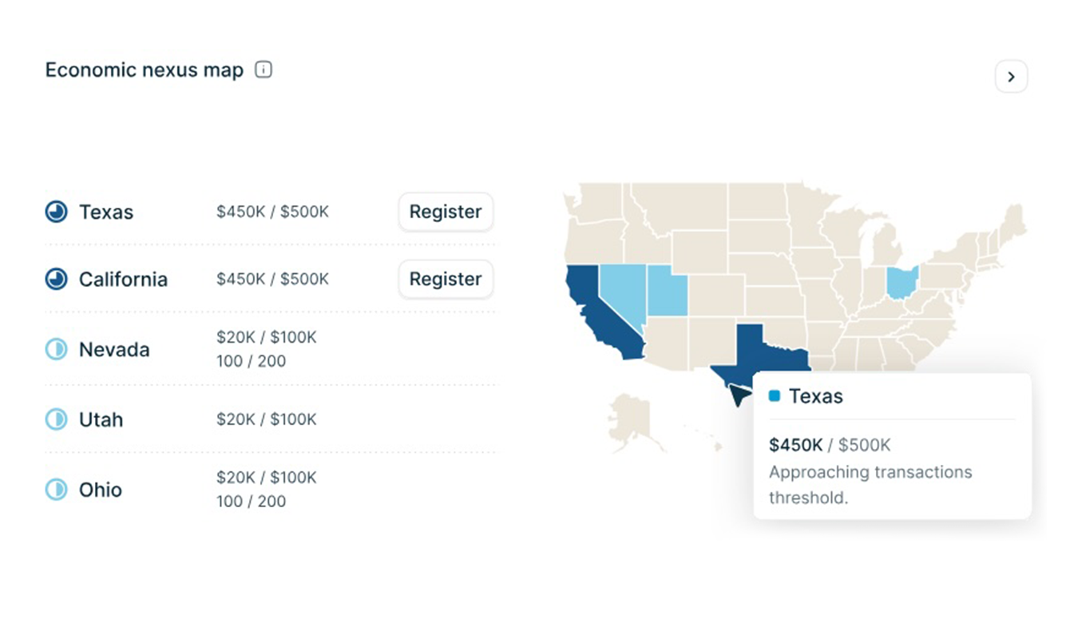
Task: Click the California progress circle icon
Action: (56, 279)
